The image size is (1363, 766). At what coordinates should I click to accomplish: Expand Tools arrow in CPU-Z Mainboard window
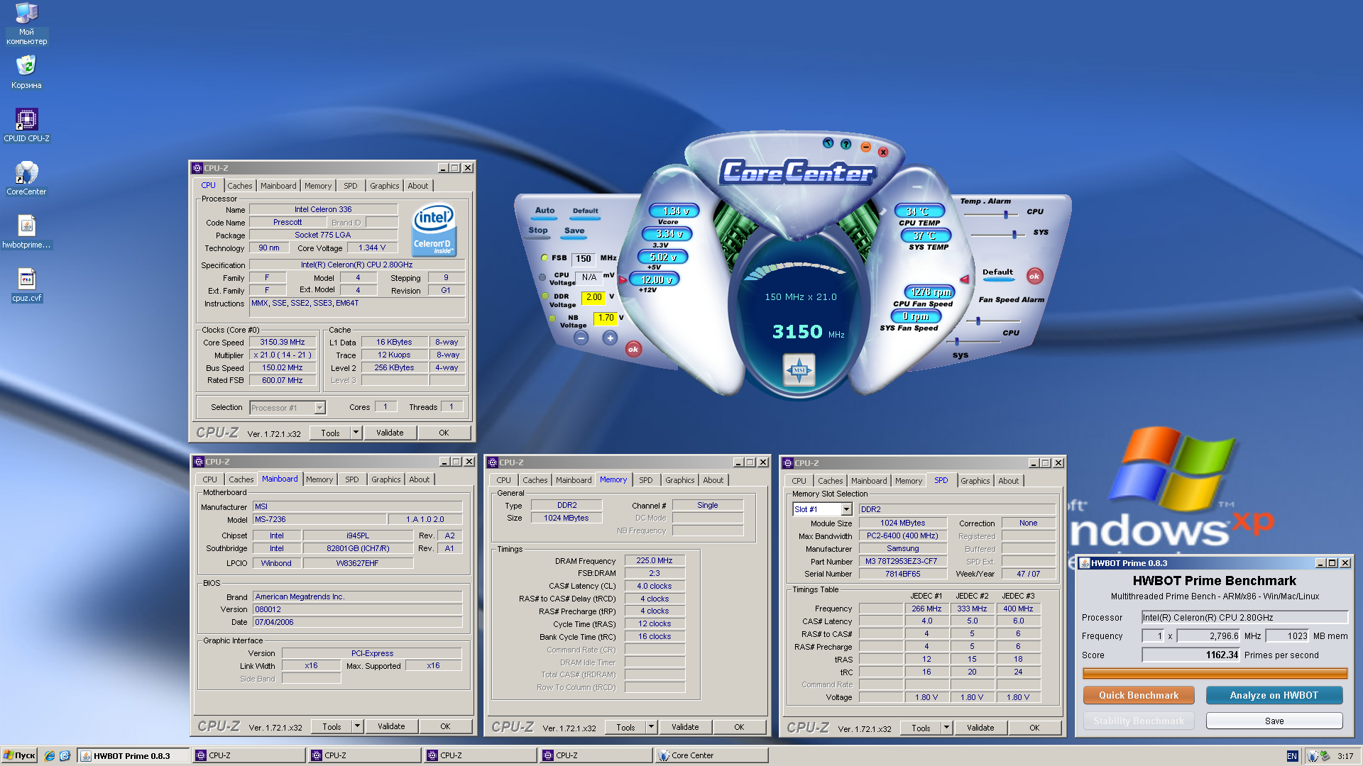[x=358, y=726]
